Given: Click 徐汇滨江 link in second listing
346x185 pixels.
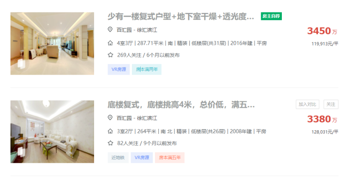Looking at the screenshot, I should point(147,118).
